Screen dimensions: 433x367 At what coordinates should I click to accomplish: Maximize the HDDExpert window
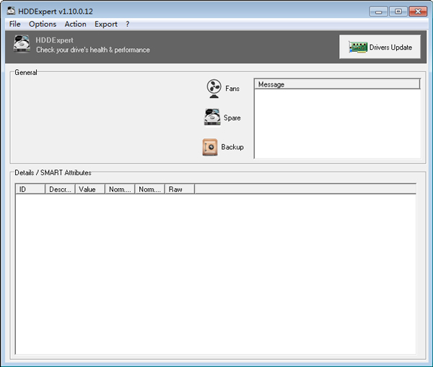(x=398, y=12)
